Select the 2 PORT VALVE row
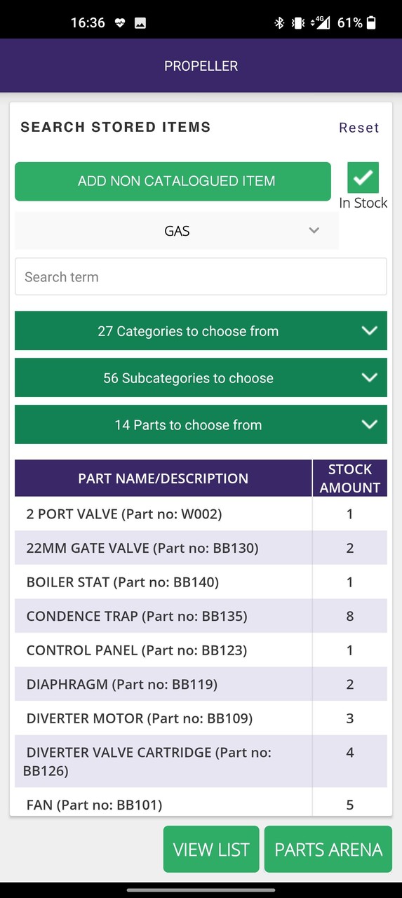The height and width of the screenshot is (898, 402). 201,514
